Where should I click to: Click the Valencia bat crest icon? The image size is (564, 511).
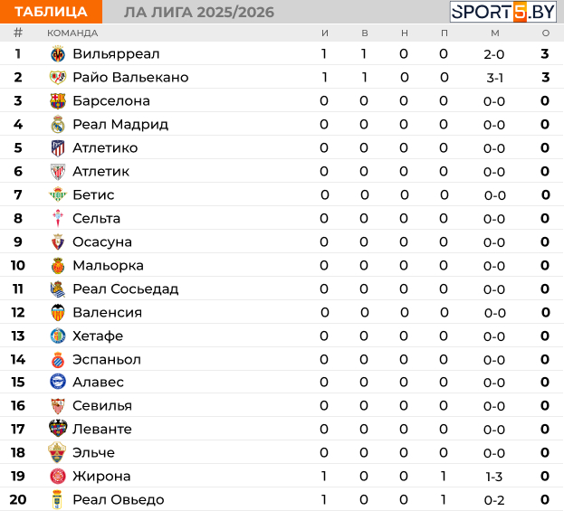(x=58, y=313)
